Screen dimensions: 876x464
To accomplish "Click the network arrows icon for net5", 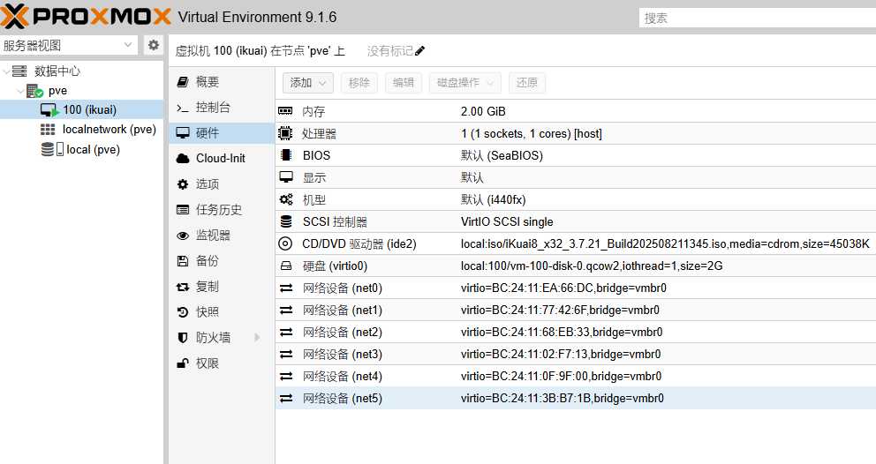I will (x=286, y=398).
